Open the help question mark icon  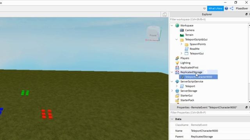[227, 9]
